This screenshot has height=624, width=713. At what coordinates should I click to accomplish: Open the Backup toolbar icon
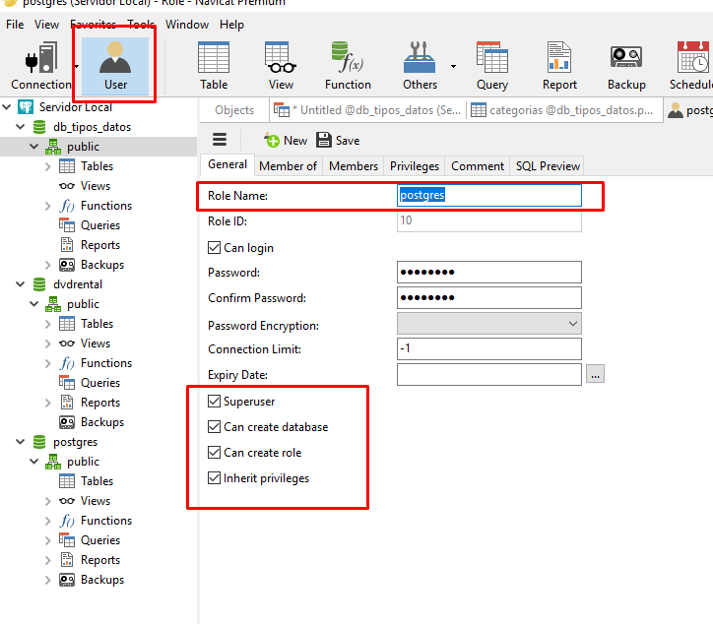[626, 66]
